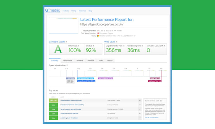Switch to the Performance tab
The width and height of the screenshot is (215, 129).
tap(67, 61)
